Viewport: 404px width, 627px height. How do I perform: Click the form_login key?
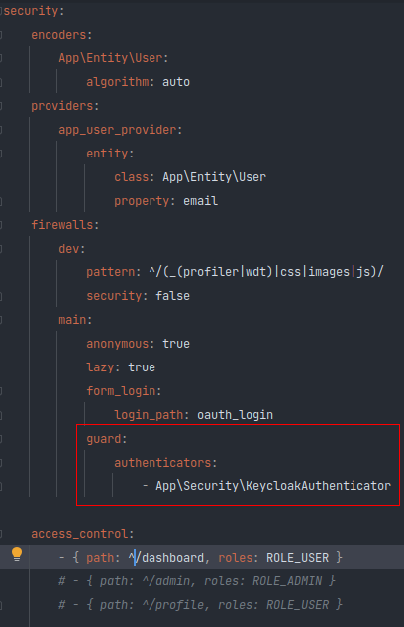point(121,391)
